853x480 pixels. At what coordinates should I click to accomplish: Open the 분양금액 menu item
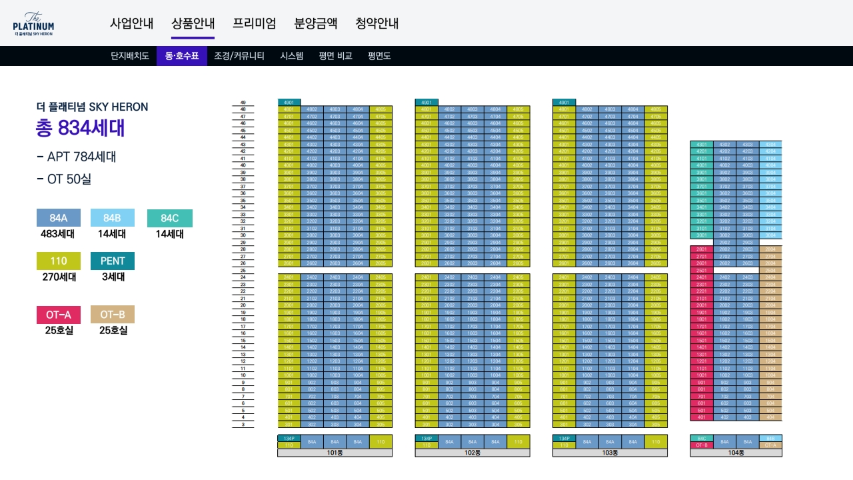coord(315,23)
